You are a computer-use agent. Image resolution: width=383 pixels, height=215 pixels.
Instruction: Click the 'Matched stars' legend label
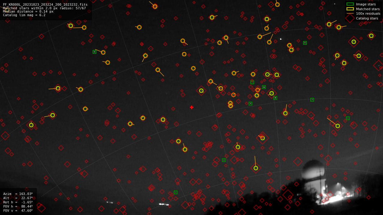368,9
